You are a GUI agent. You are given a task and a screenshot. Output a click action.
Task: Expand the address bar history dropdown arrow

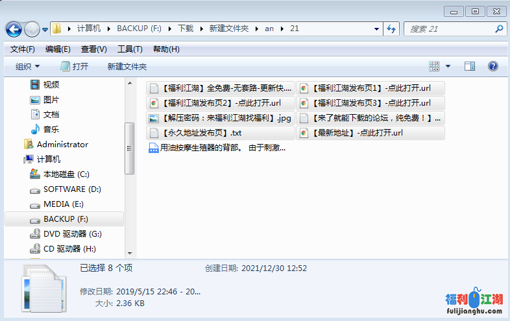[377, 29]
